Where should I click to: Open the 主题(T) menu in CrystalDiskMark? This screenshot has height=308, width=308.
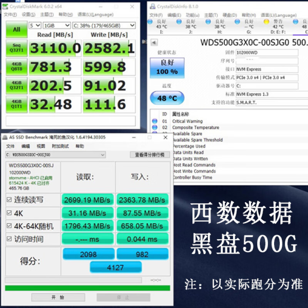pos(47,15)
